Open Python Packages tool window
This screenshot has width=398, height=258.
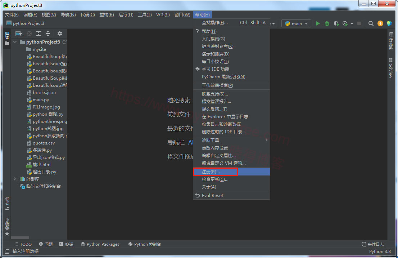point(100,244)
